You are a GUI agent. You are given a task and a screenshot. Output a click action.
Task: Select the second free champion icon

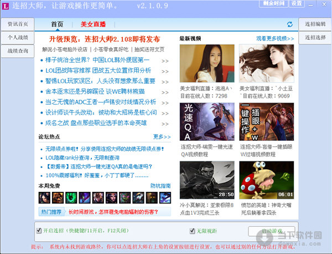click(x=58, y=197)
